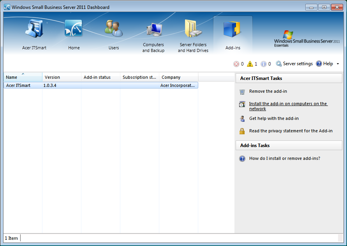
Task: Click the Help question mark icon
Action: pos(319,64)
